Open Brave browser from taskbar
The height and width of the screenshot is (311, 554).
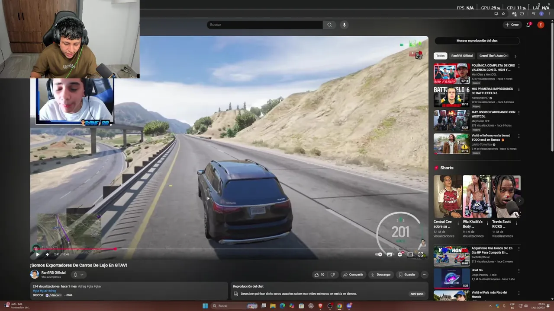(x=320, y=306)
